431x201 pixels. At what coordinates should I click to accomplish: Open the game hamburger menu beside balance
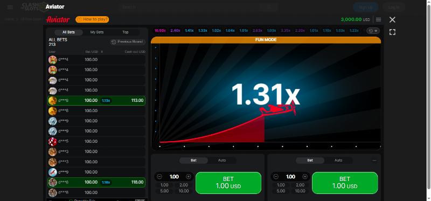click(x=378, y=19)
